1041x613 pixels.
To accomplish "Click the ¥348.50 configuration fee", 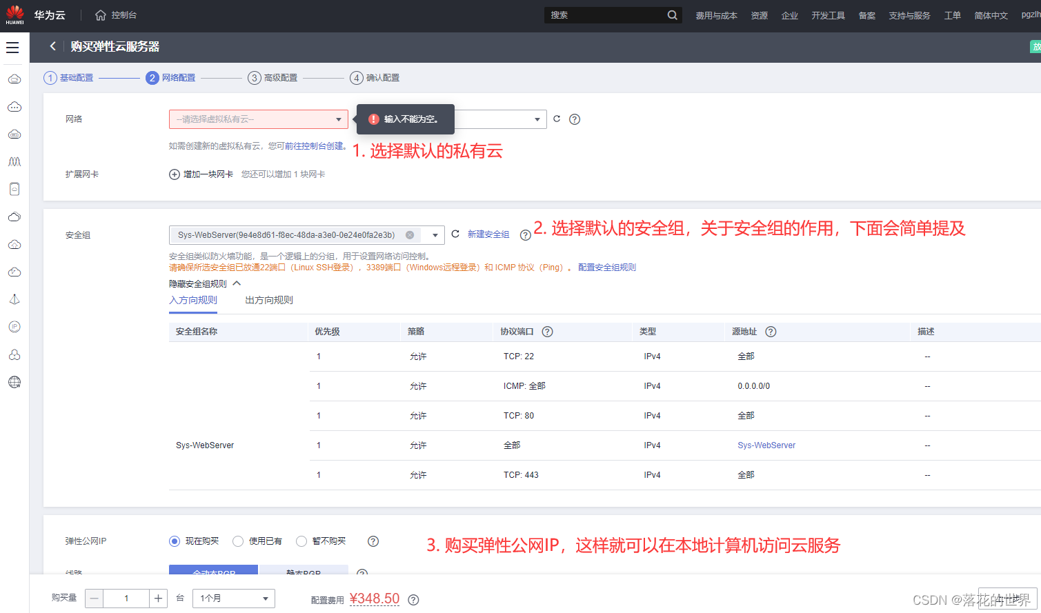I will pos(375,599).
